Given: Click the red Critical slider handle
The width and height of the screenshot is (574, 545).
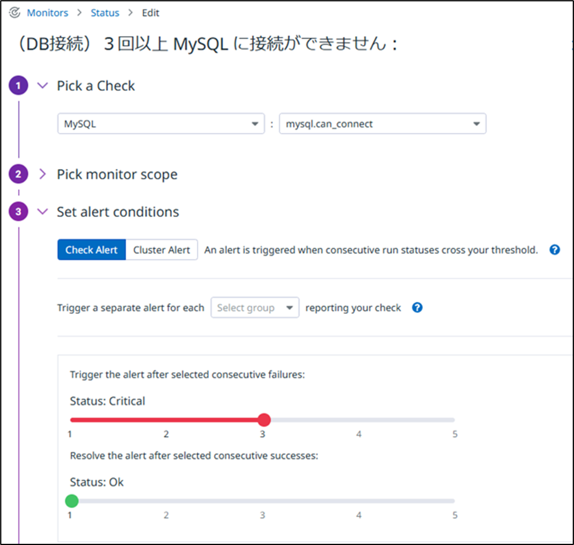Looking at the screenshot, I should tap(264, 420).
